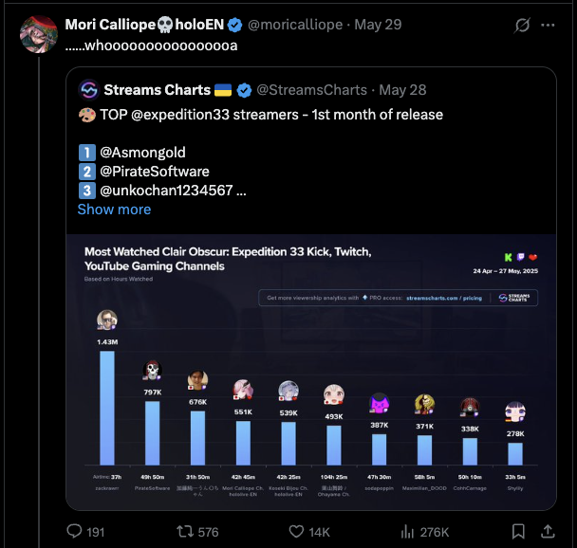Repost this tweet using retweet icon
The height and width of the screenshot is (548, 577).
[185, 532]
